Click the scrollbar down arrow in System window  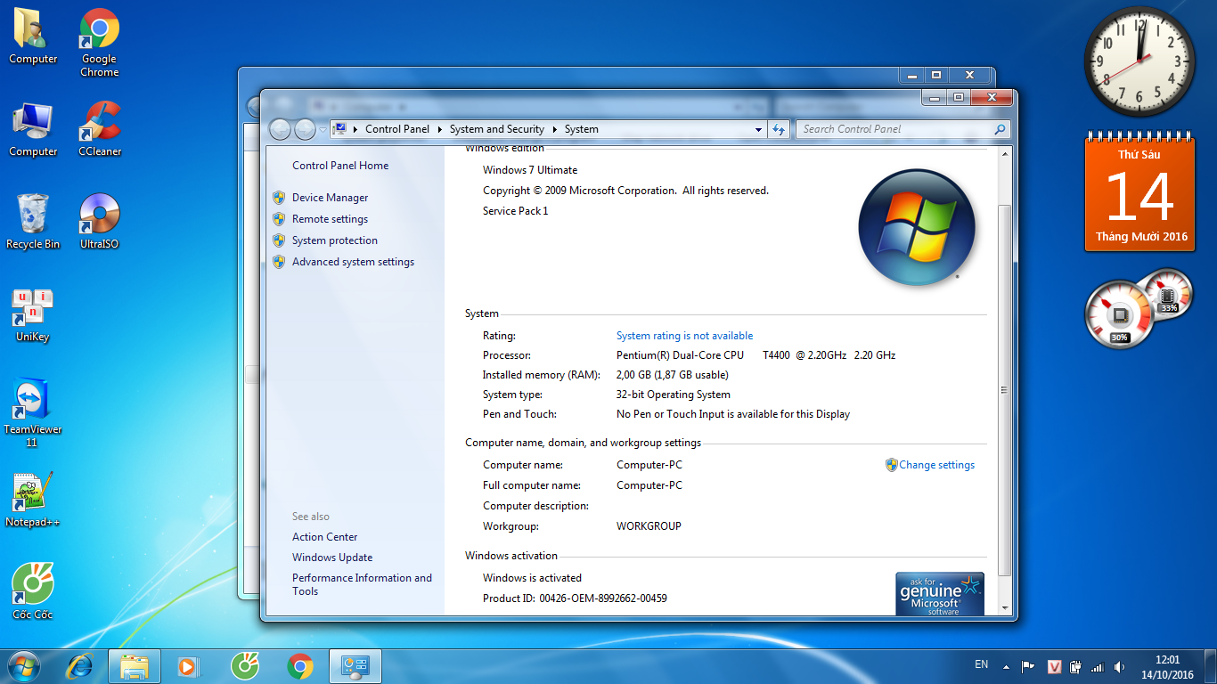[1005, 608]
